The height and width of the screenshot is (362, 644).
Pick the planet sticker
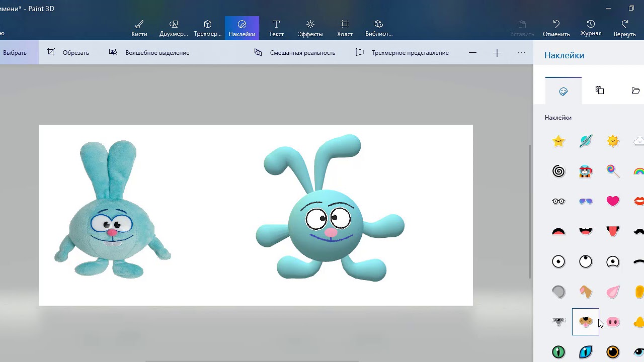586,141
